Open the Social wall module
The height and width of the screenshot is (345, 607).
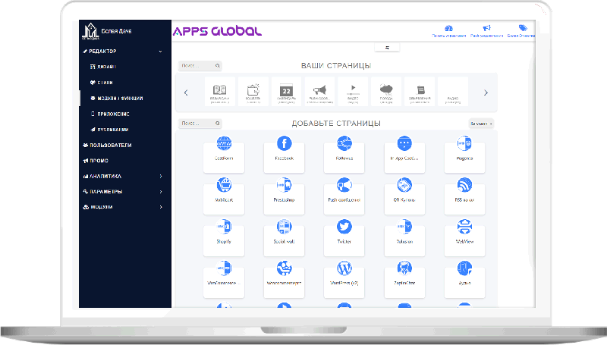click(x=284, y=237)
